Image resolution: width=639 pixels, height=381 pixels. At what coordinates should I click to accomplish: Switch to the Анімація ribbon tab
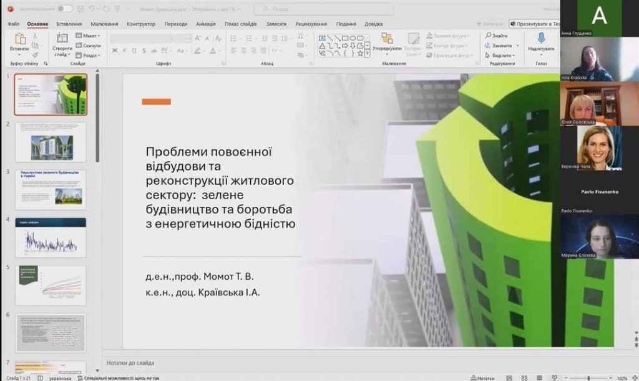205,24
